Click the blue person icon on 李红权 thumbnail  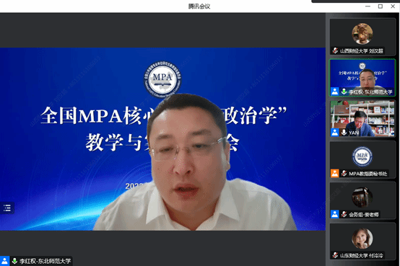(x=335, y=92)
